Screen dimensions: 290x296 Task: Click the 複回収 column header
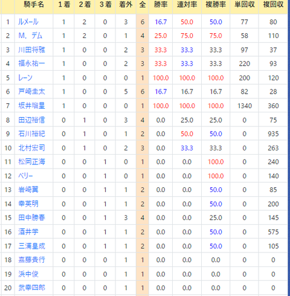click(x=273, y=4)
